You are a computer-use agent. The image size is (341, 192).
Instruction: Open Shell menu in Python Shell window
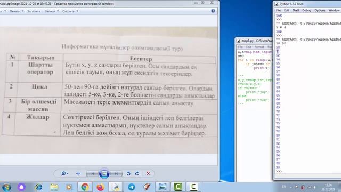coord(296,10)
